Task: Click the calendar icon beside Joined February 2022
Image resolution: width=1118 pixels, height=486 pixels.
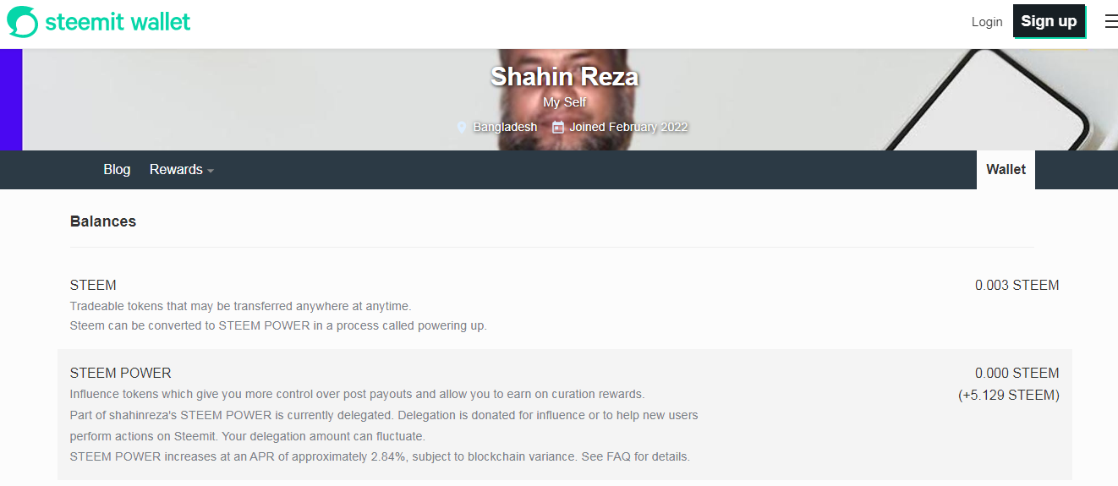Action: click(558, 127)
